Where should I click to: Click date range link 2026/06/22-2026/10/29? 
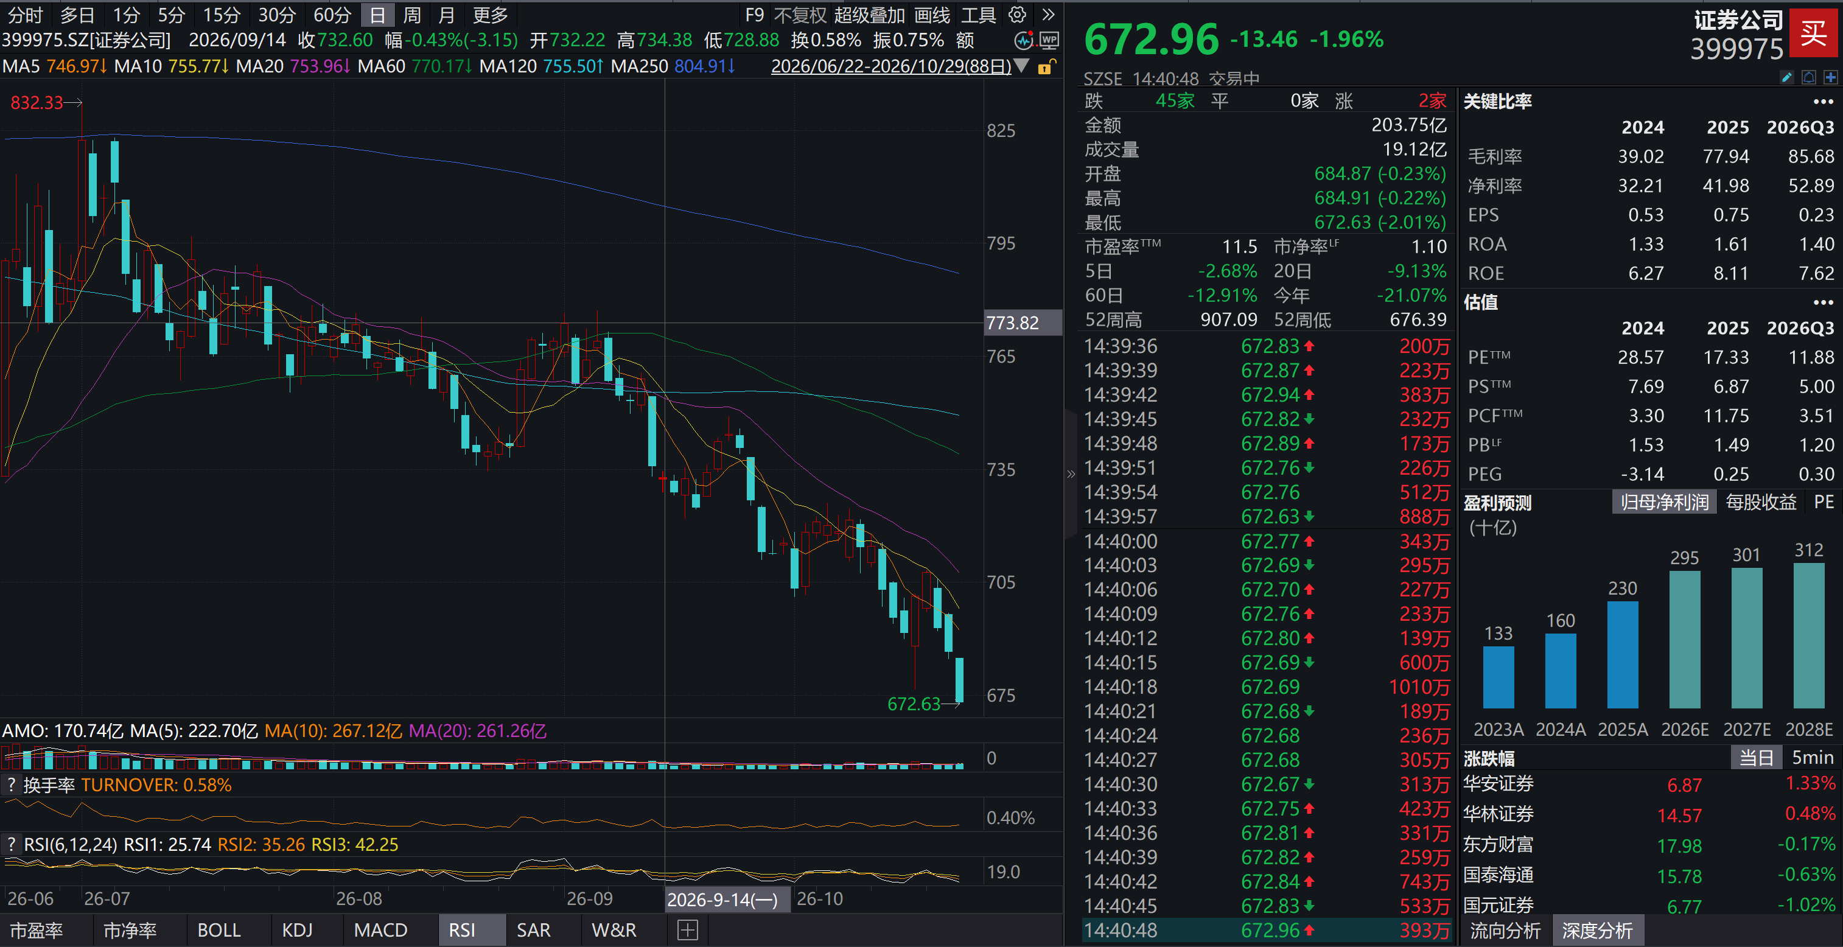890,66
